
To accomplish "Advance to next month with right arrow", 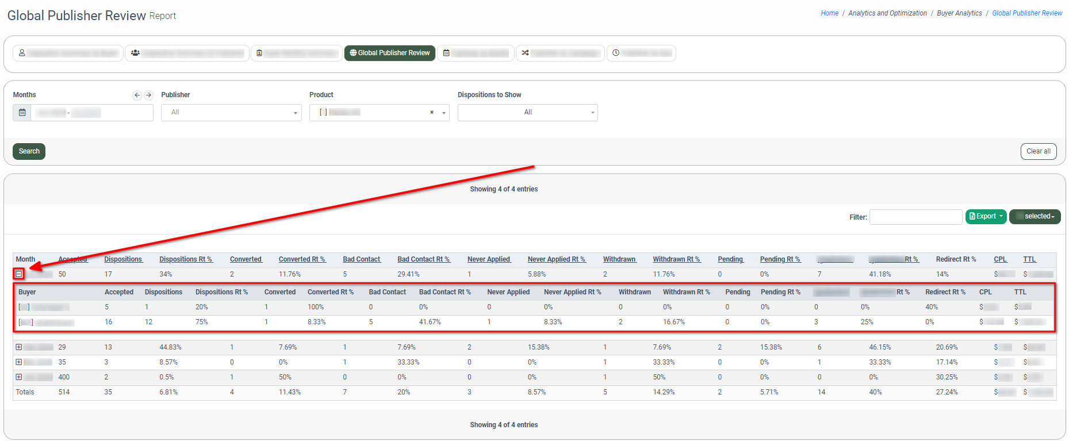I will point(148,95).
